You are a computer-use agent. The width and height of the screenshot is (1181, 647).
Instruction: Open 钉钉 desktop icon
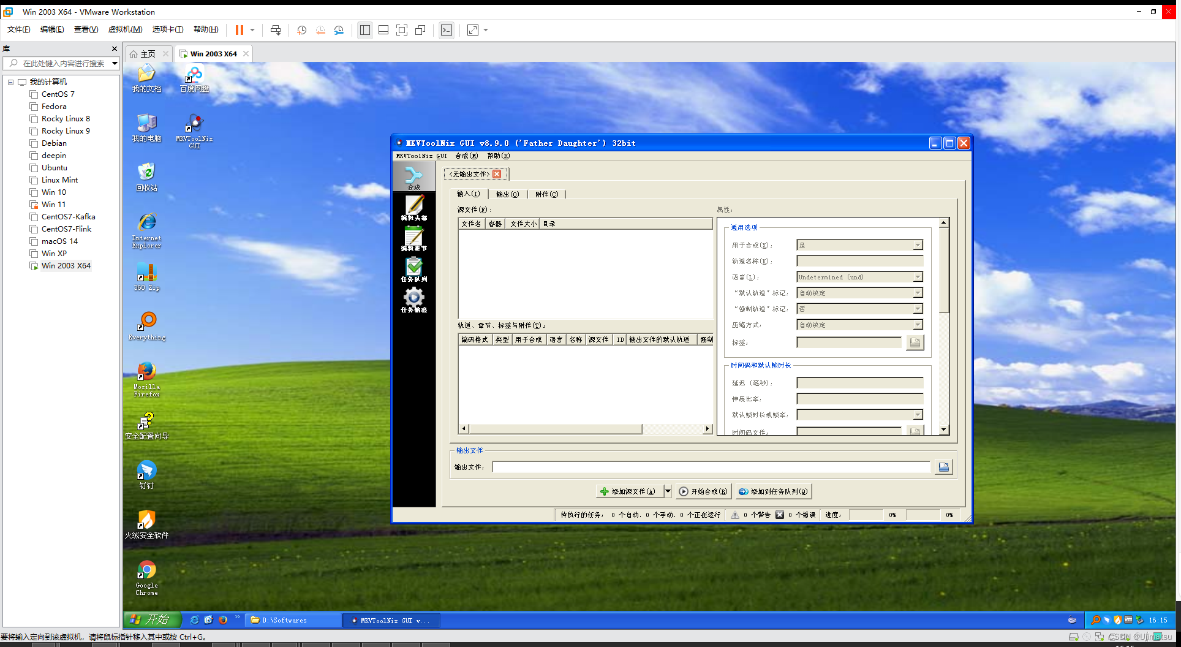tap(146, 475)
